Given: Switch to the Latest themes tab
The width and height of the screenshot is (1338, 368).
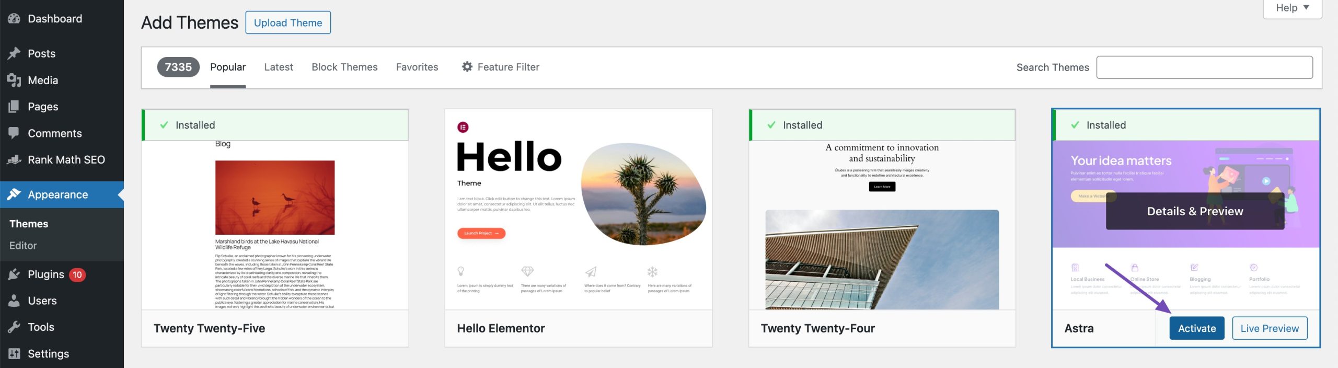Looking at the screenshot, I should (279, 67).
